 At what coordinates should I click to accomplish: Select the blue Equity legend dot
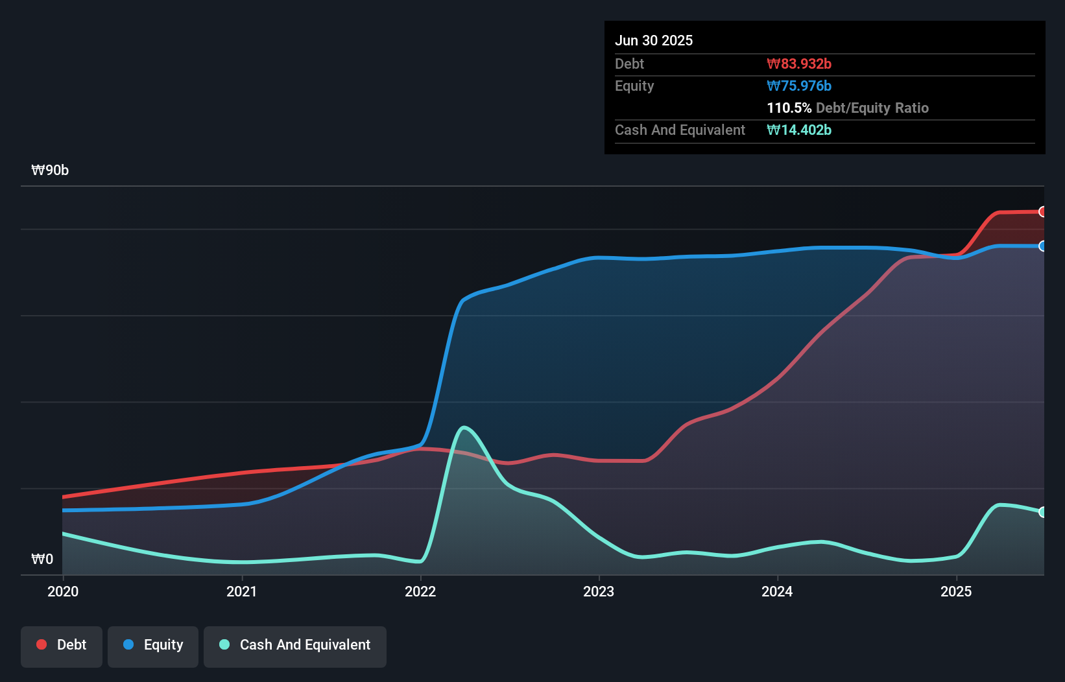128,644
